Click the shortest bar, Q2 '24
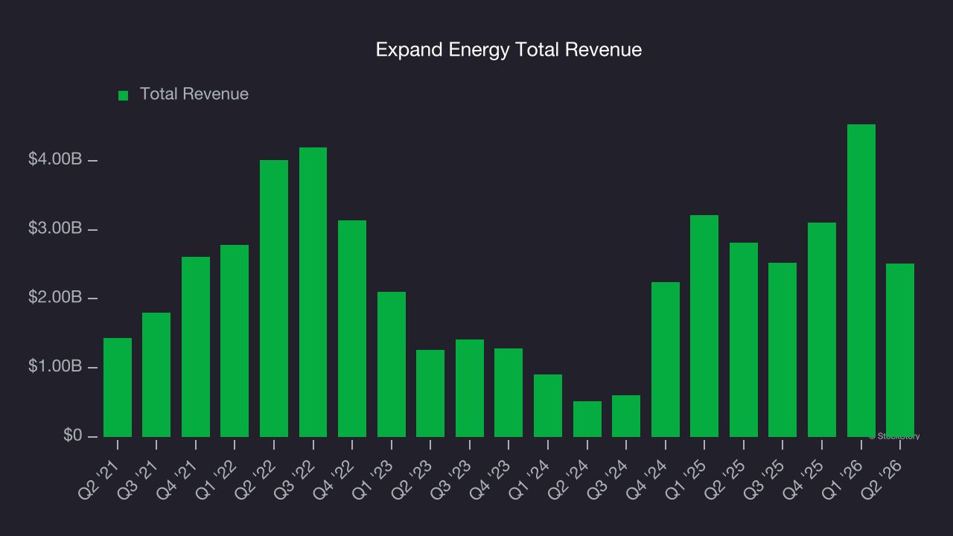 587,419
